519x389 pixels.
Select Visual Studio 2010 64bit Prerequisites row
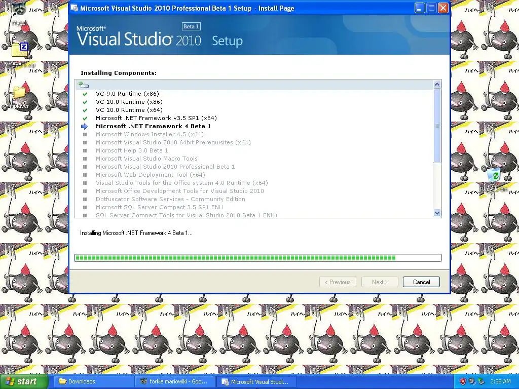pos(173,142)
